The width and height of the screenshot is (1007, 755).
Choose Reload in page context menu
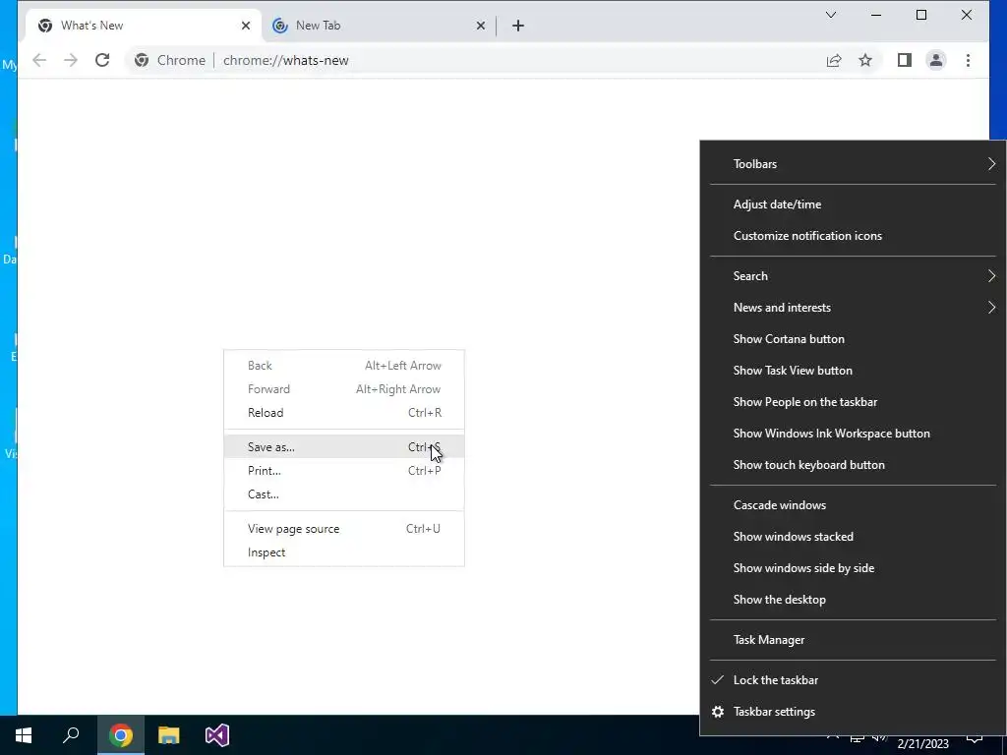click(344, 413)
